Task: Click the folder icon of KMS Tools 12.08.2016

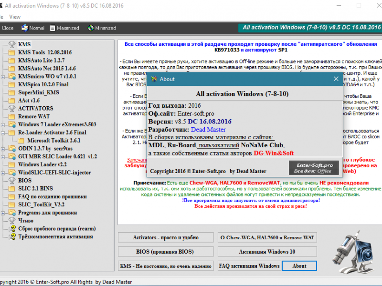Action: pos(11,52)
